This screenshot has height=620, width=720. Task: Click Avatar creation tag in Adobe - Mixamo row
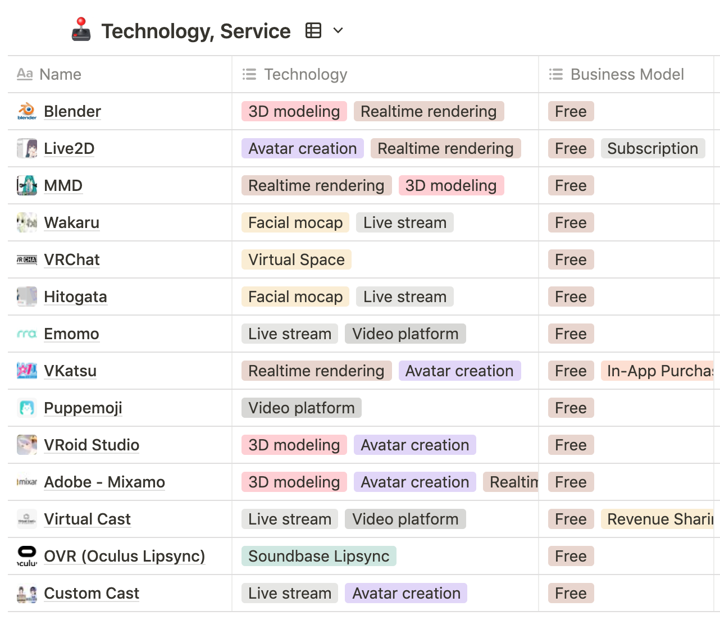pos(415,482)
